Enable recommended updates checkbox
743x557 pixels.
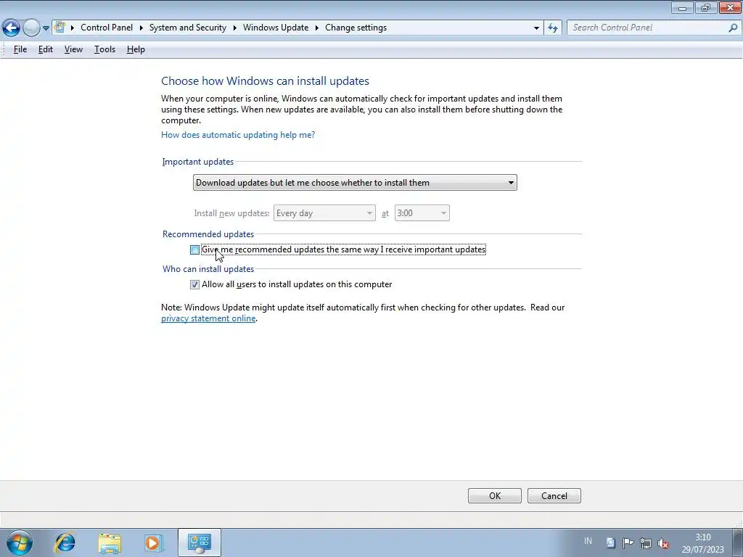coord(194,249)
